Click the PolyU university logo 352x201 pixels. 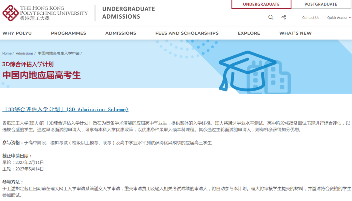point(45,13)
